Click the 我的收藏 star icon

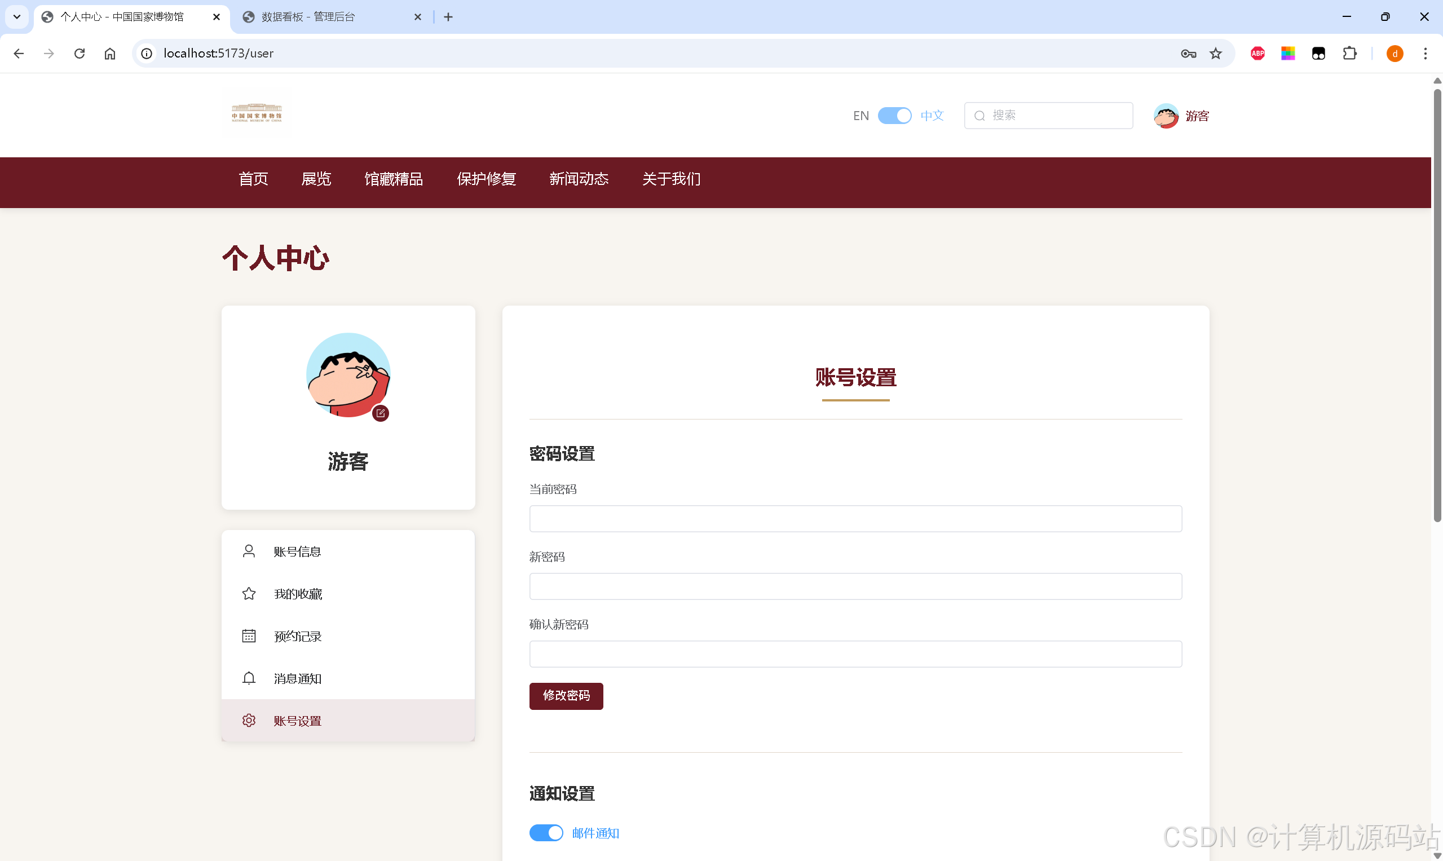click(x=249, y=593)
